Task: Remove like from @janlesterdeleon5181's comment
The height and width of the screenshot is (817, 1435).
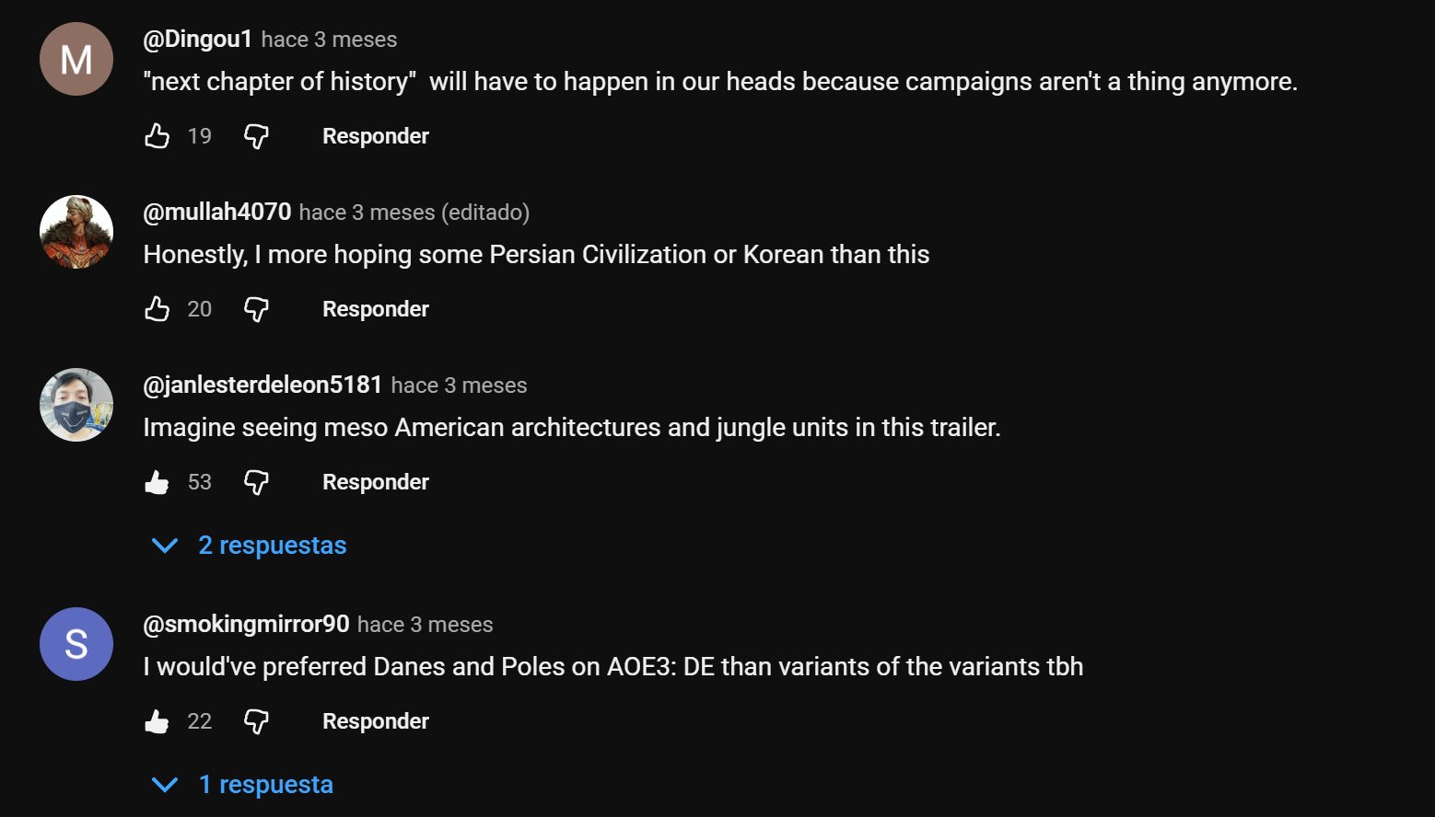Action: [157, 482]
